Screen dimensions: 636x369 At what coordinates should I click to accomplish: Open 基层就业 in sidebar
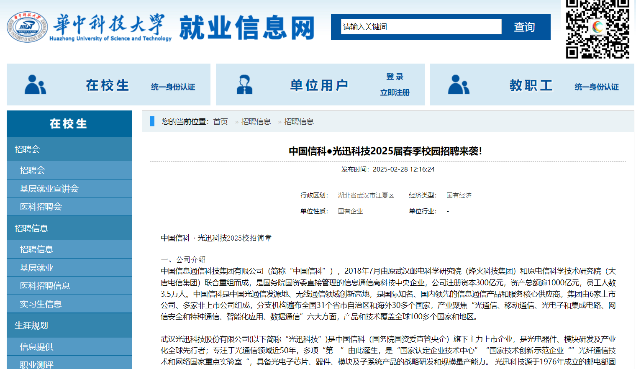pyautogui.click(x=69, y=268)
